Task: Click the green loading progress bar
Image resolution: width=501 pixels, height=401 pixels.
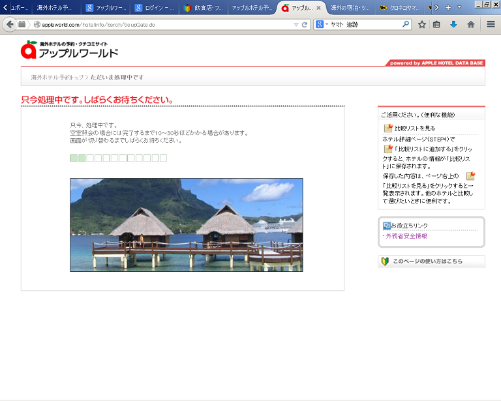Action: coord(119,158)
